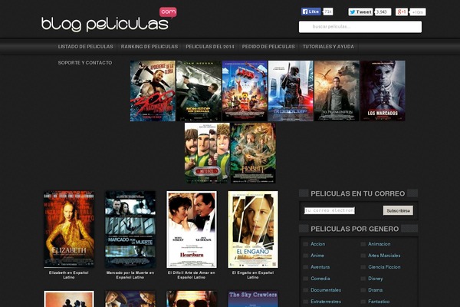
Task: Open Peliculas del 2014 menu
Action: (x=210, y=47)
